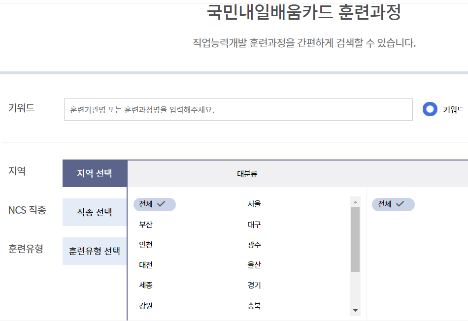This screenshot has height=321, width=468.
Task: Click the checkmark icon in the right 전체 chip
Action: pyautogui.click(x=400, y=204)
